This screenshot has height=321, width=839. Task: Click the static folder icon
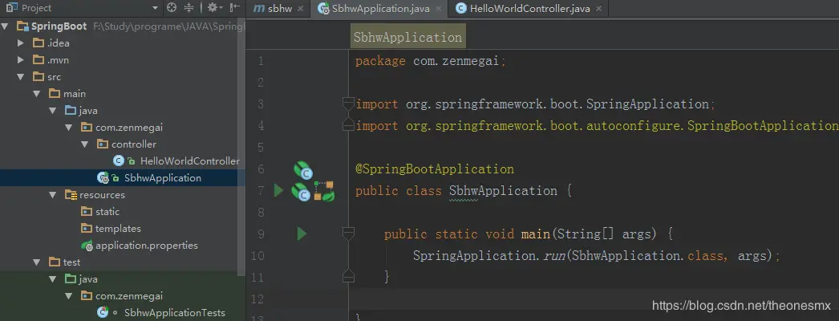87,211
